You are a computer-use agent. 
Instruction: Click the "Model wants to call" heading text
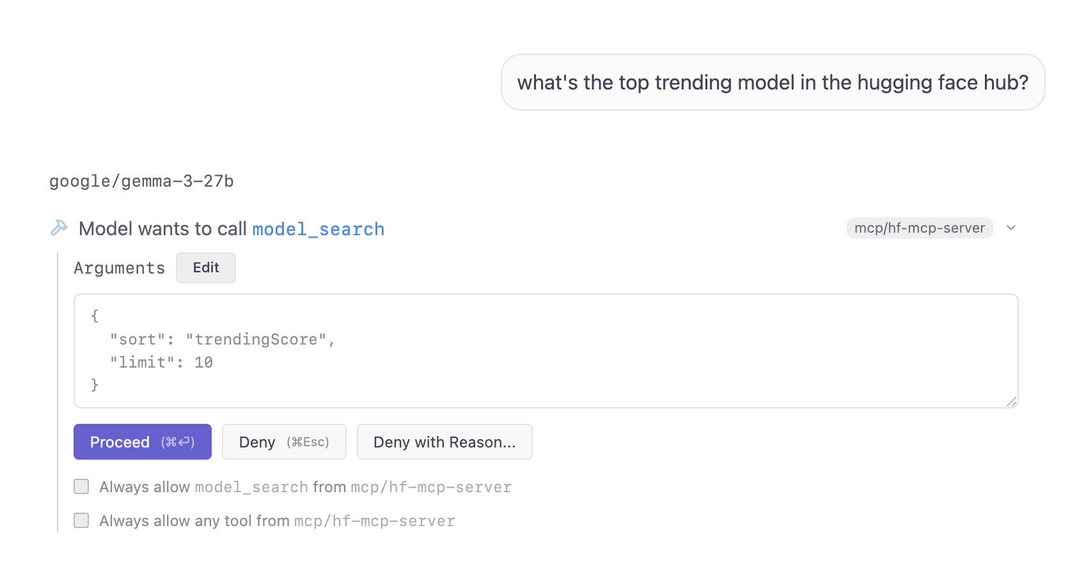[x=162, y=229]
